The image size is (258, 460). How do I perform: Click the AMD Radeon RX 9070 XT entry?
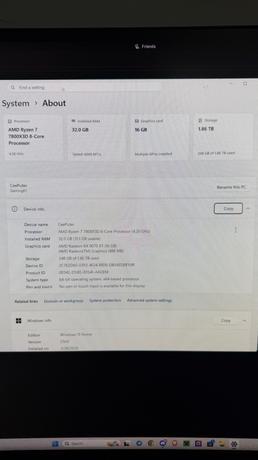(x=88, y=246)
